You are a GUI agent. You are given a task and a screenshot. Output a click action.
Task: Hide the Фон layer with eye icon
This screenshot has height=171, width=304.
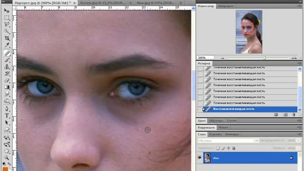199,157
